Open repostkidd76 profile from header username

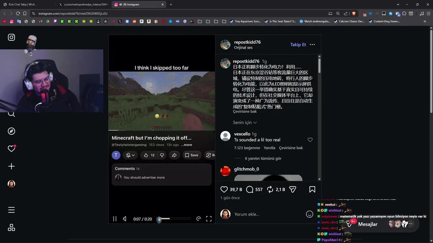[x=247, y=42]
